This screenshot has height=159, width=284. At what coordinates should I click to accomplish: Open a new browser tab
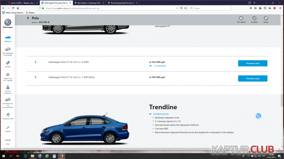pos(254,3)
